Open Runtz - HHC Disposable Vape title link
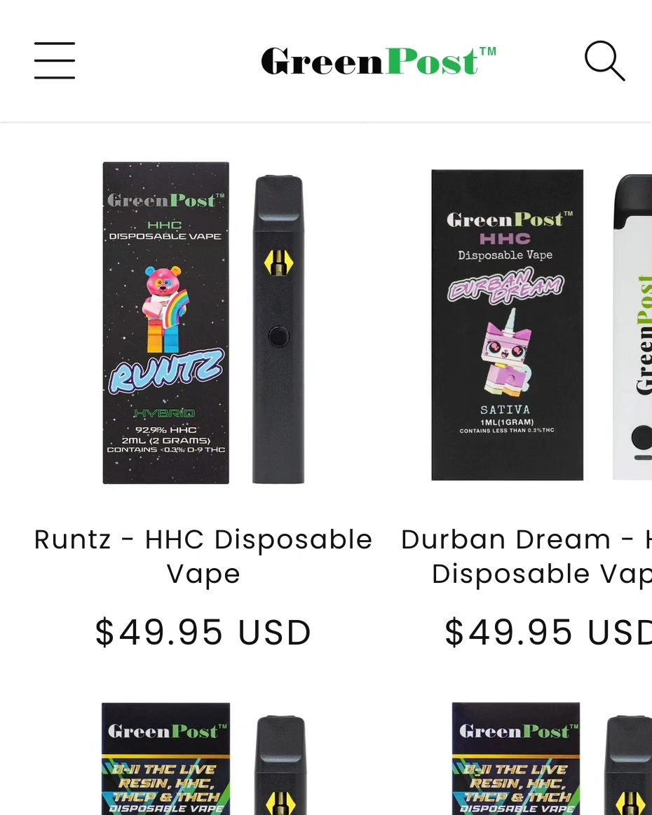Viewport: 652px width, 815px height. point(203,556)
